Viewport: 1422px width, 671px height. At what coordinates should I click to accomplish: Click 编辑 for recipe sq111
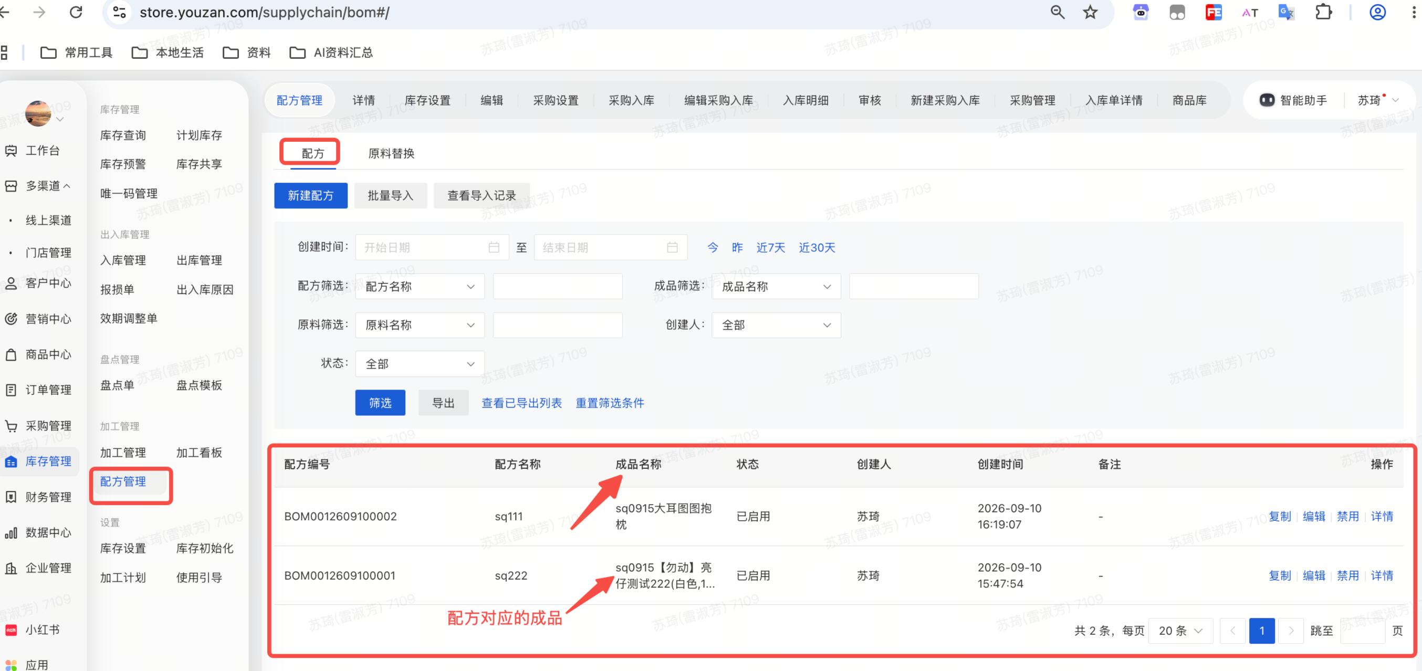1314,517
